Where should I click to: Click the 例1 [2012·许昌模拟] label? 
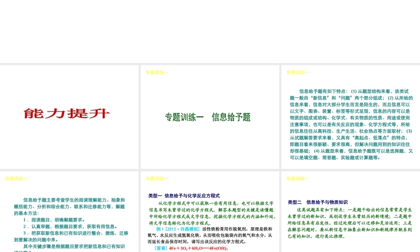pos(178,229)
